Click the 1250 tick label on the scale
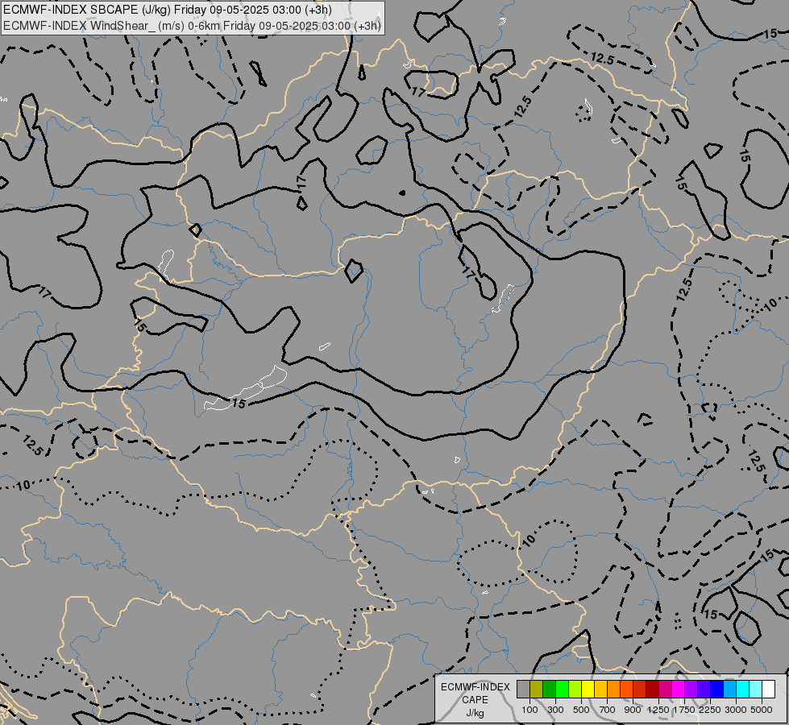 pos(658,710)
